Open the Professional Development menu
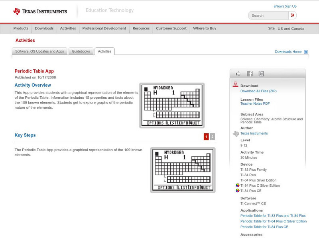 104,28
